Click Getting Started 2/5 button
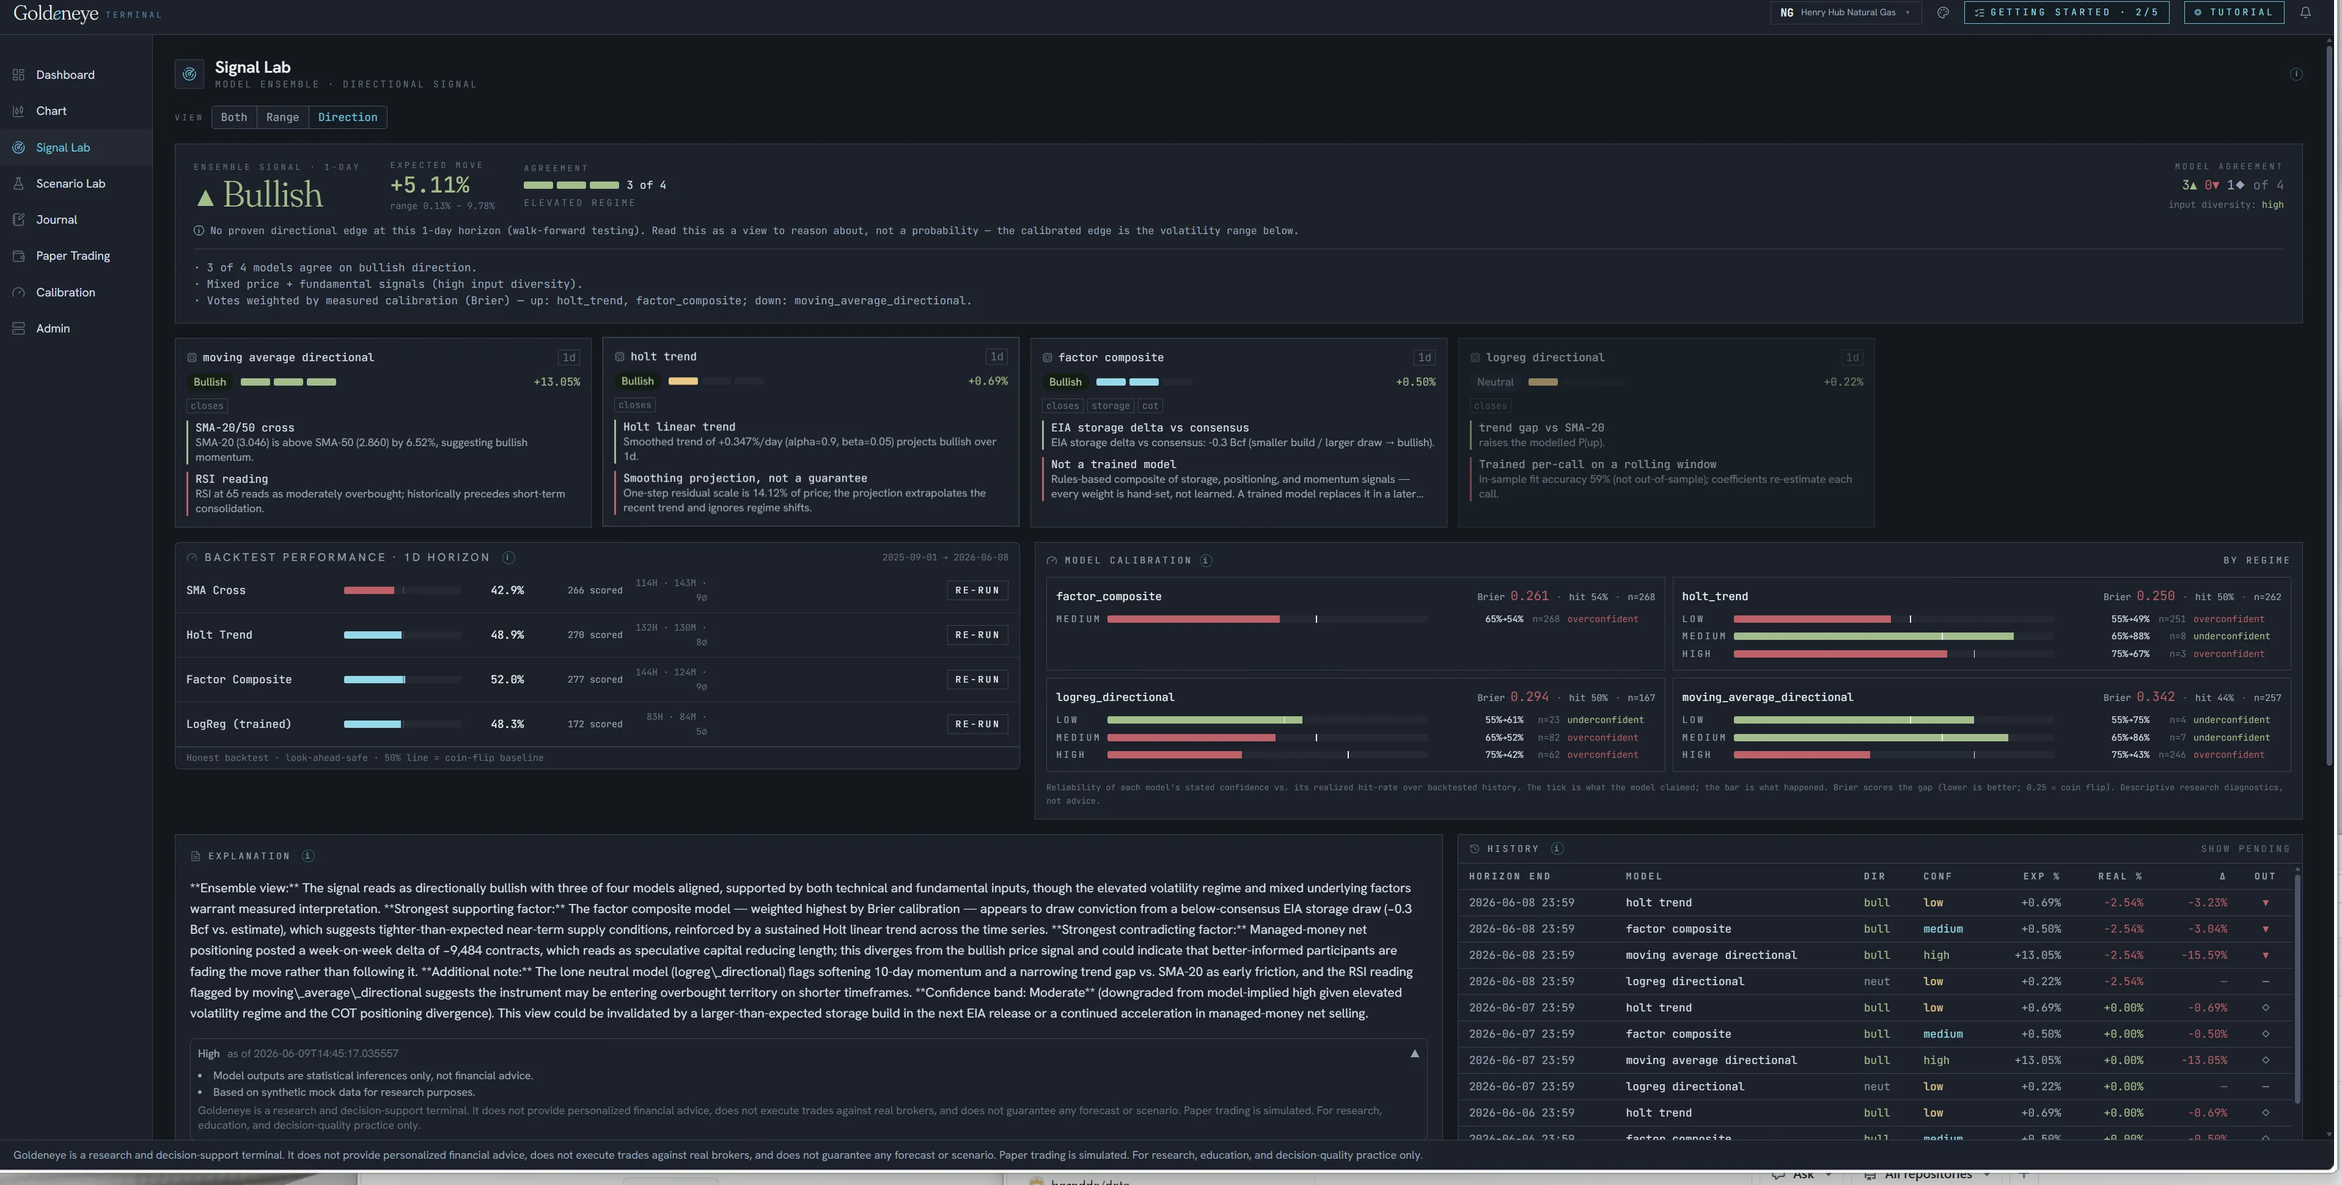This screenshot has height=1185, width=2342. (2066, 13)
